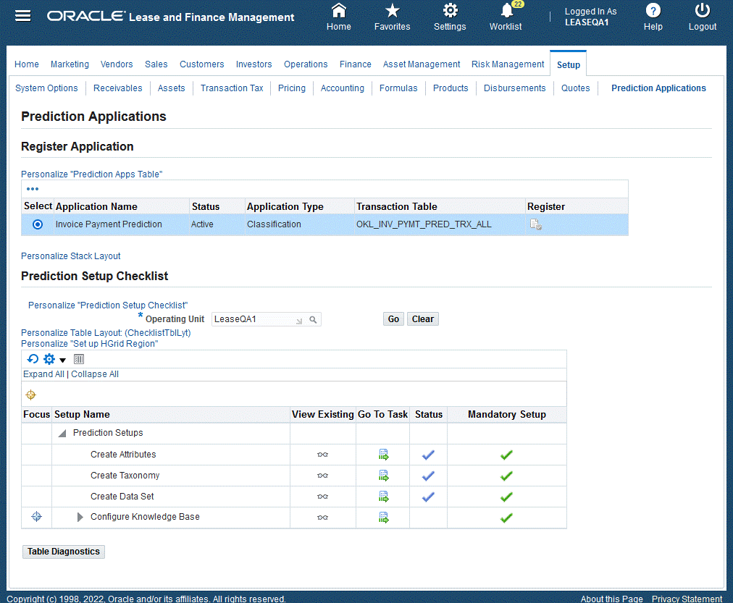Viewport: 733px width, 603px height.
Task: Open the Worklist bell notifications
Action: click(506, 17)
